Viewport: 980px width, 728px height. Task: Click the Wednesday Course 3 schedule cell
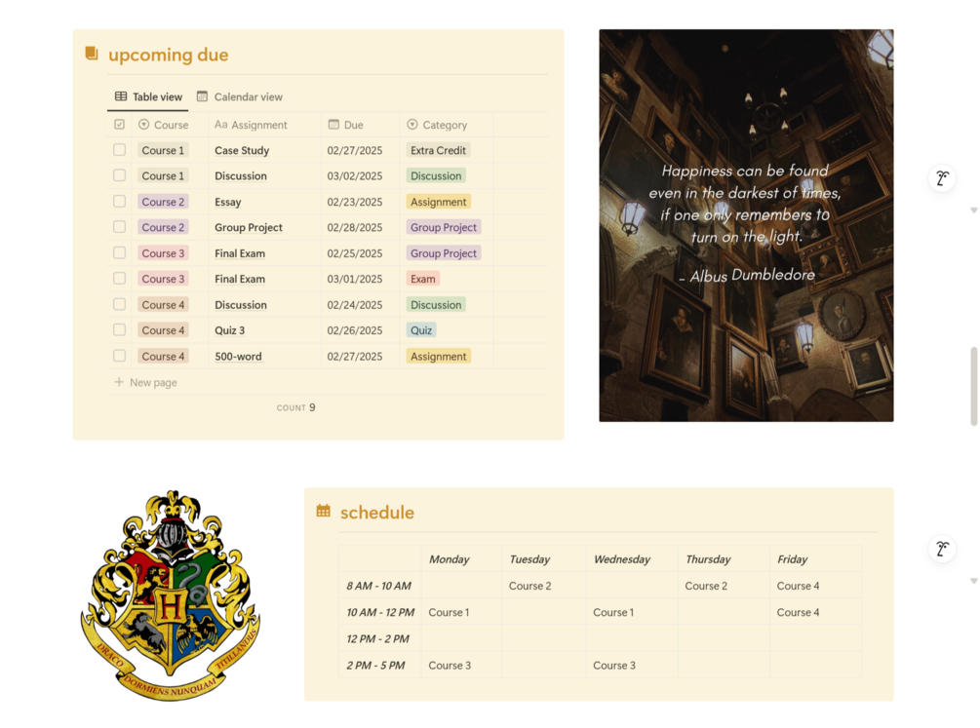pyautogui.click(x=631, y=665)
